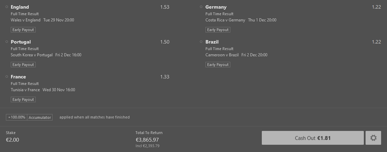This screenshot has width=387, height=152.
Task: Click the circle icon beside Brazil
Action: [201, 42]
